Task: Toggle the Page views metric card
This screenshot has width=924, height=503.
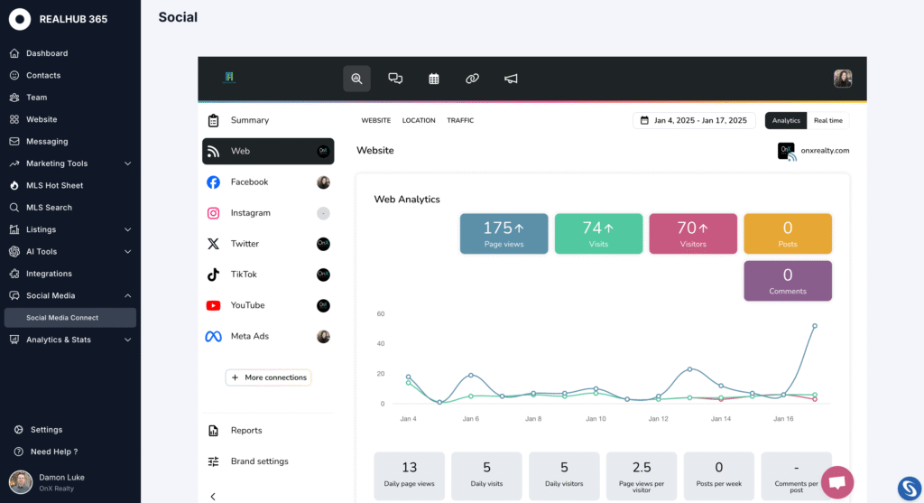Action: pyautogui.click(x=504, y=234)
